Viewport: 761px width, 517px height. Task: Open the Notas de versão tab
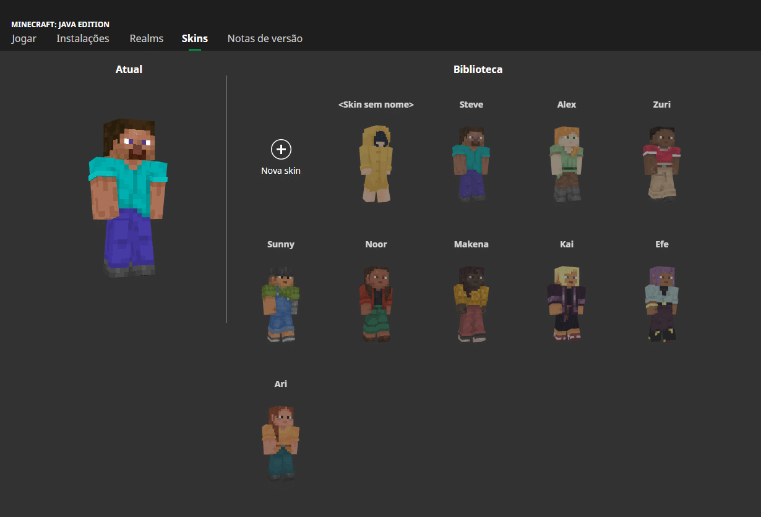pos(265,38)
